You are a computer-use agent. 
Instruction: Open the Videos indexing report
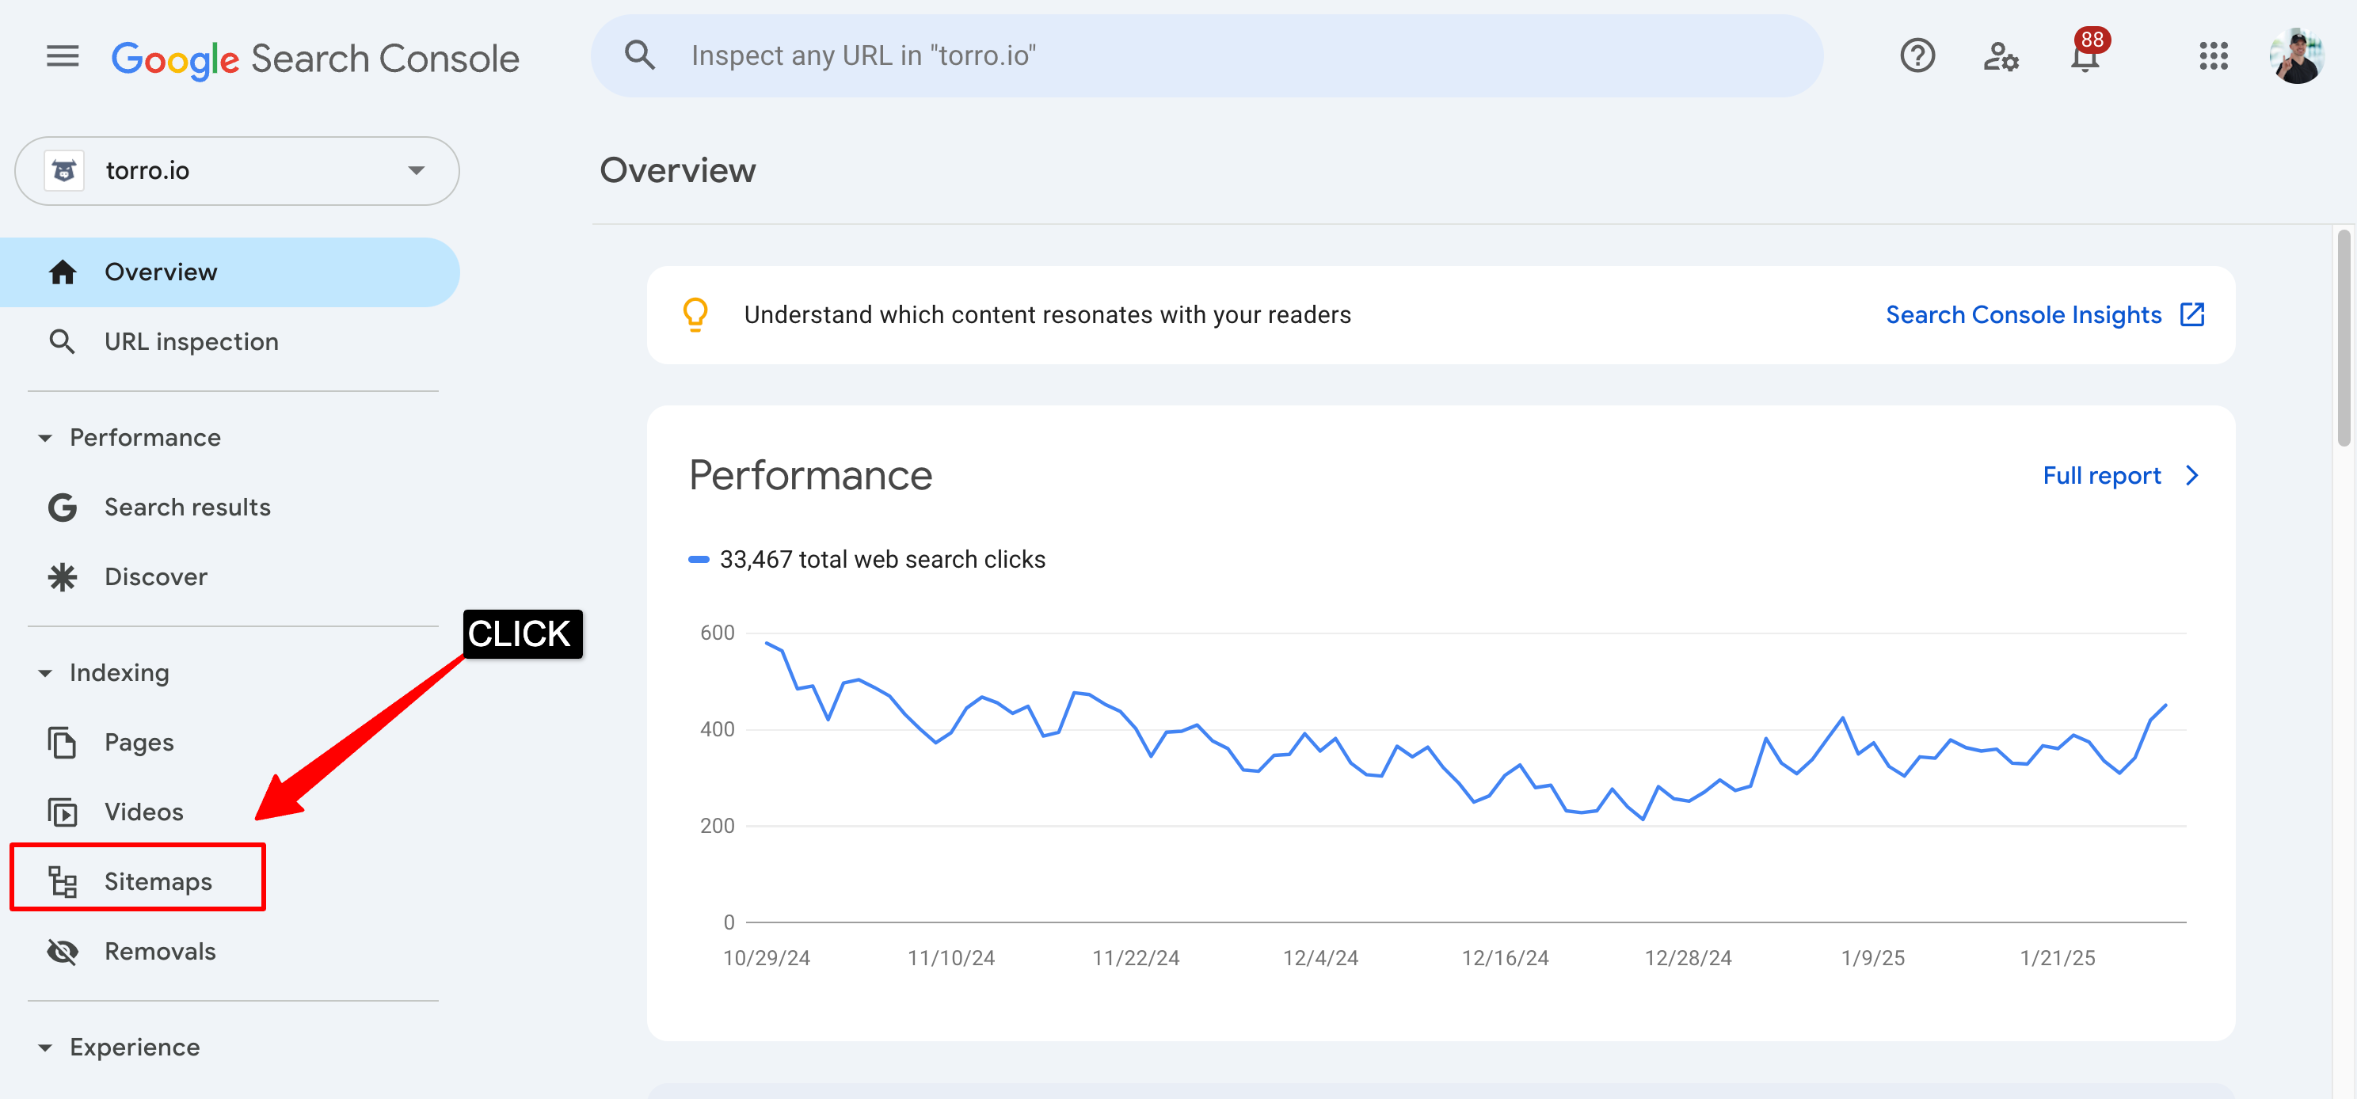[143, 811]
